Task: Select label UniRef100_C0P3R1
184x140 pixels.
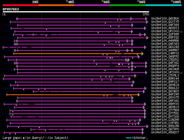Action: (x=165, y=123)
